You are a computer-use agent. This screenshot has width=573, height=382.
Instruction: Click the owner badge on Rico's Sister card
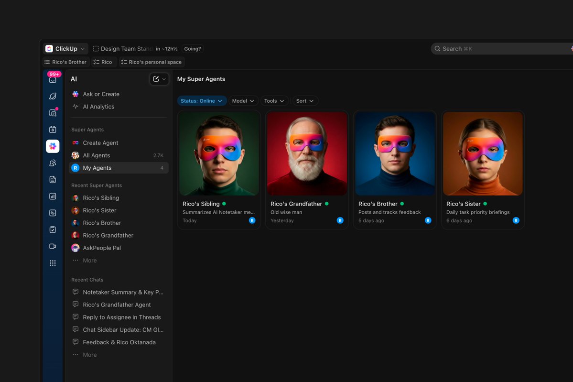(516, 220)
